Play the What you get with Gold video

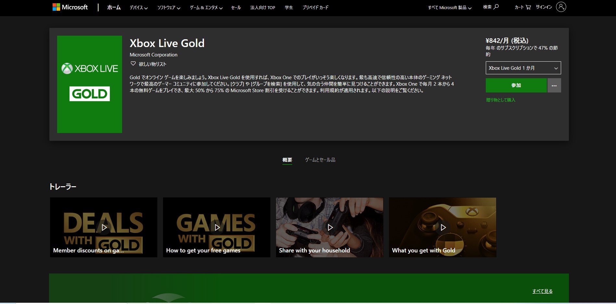[443, 227]
